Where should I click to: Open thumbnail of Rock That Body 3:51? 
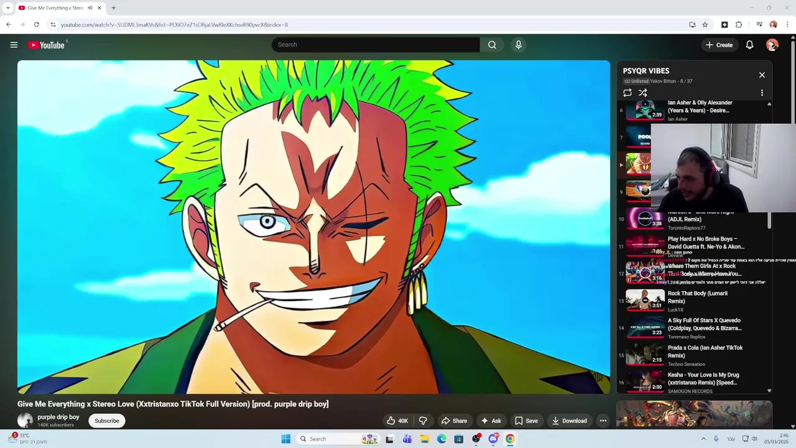[645, 299]
